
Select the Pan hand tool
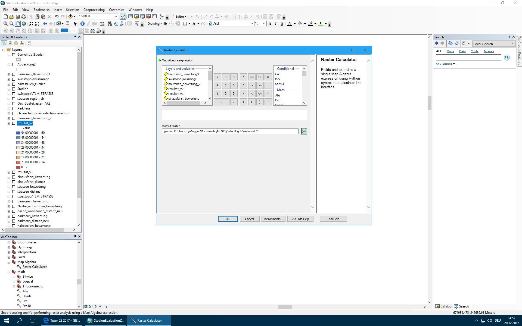(18, 24)
